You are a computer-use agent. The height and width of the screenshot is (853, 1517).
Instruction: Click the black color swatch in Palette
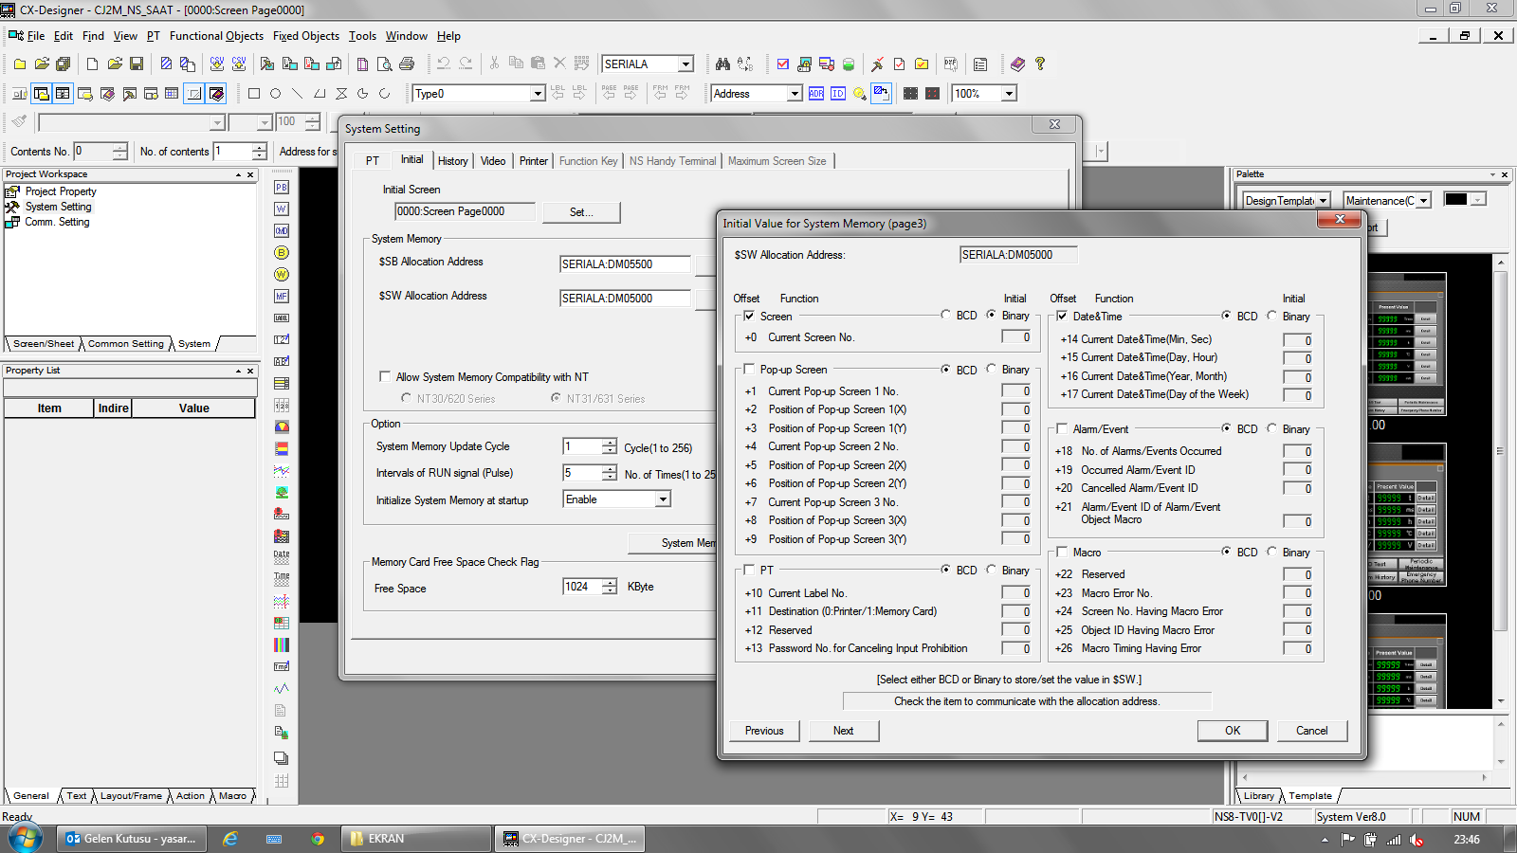[x=1455, y=199]
